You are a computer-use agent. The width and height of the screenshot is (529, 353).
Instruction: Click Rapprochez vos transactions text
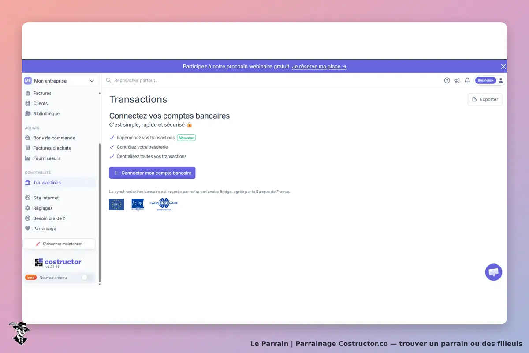tap(146, 138)
